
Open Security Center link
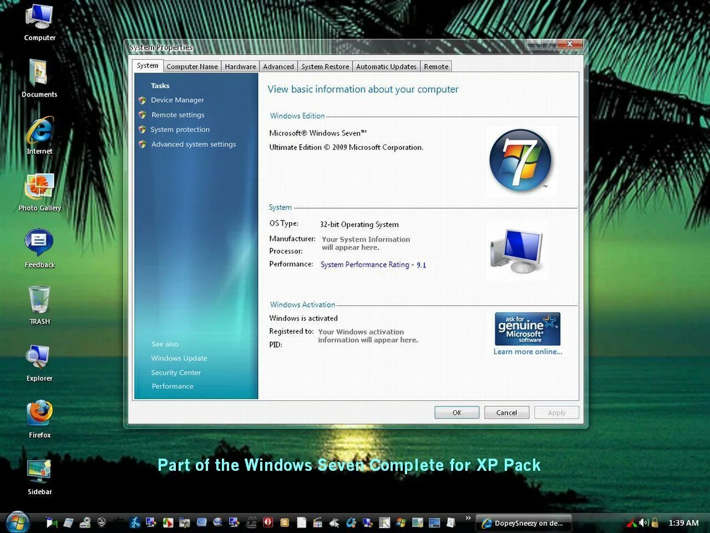[x=176, y=373]
